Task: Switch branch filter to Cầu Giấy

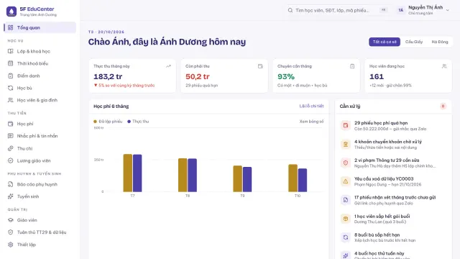Action: 414,42
